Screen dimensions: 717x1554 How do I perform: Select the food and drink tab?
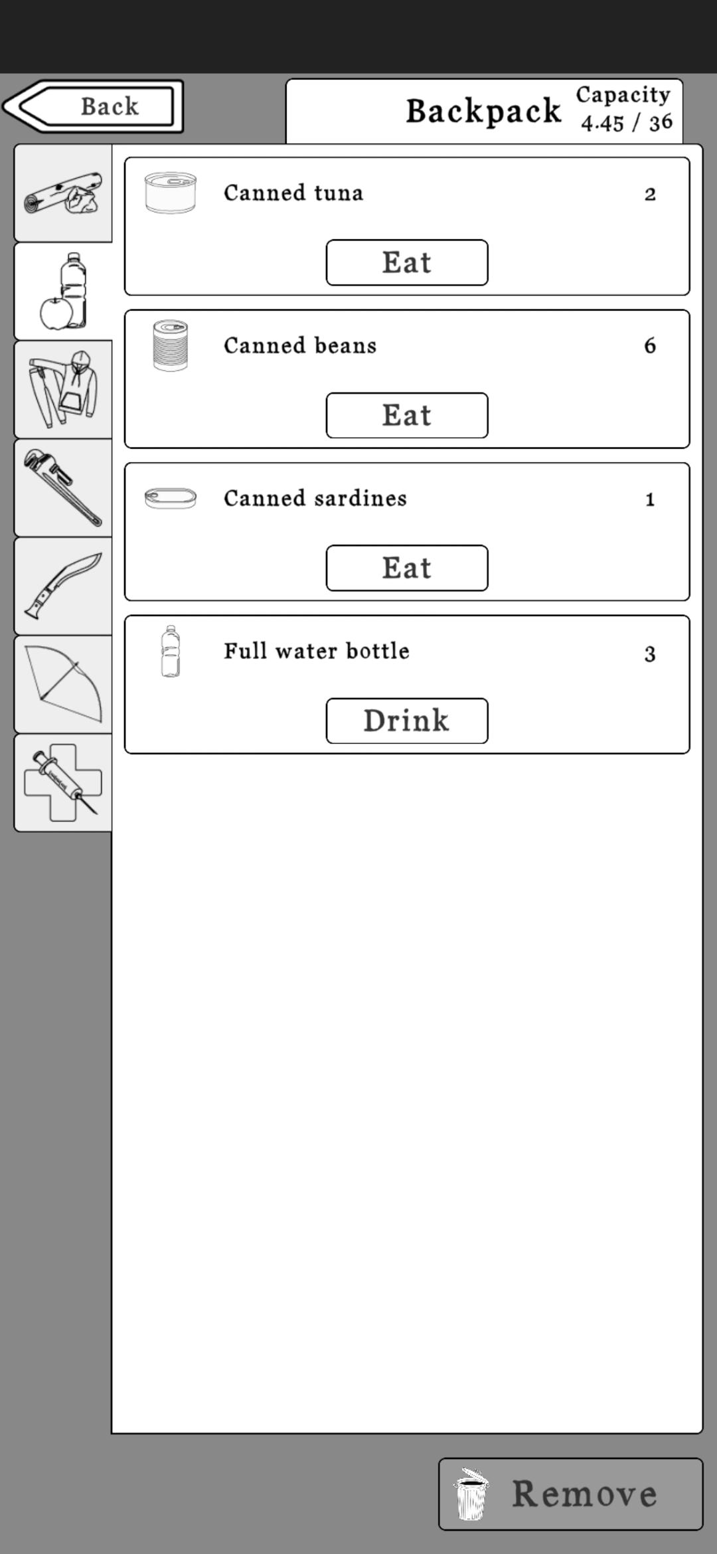click(x=63, y=292)
